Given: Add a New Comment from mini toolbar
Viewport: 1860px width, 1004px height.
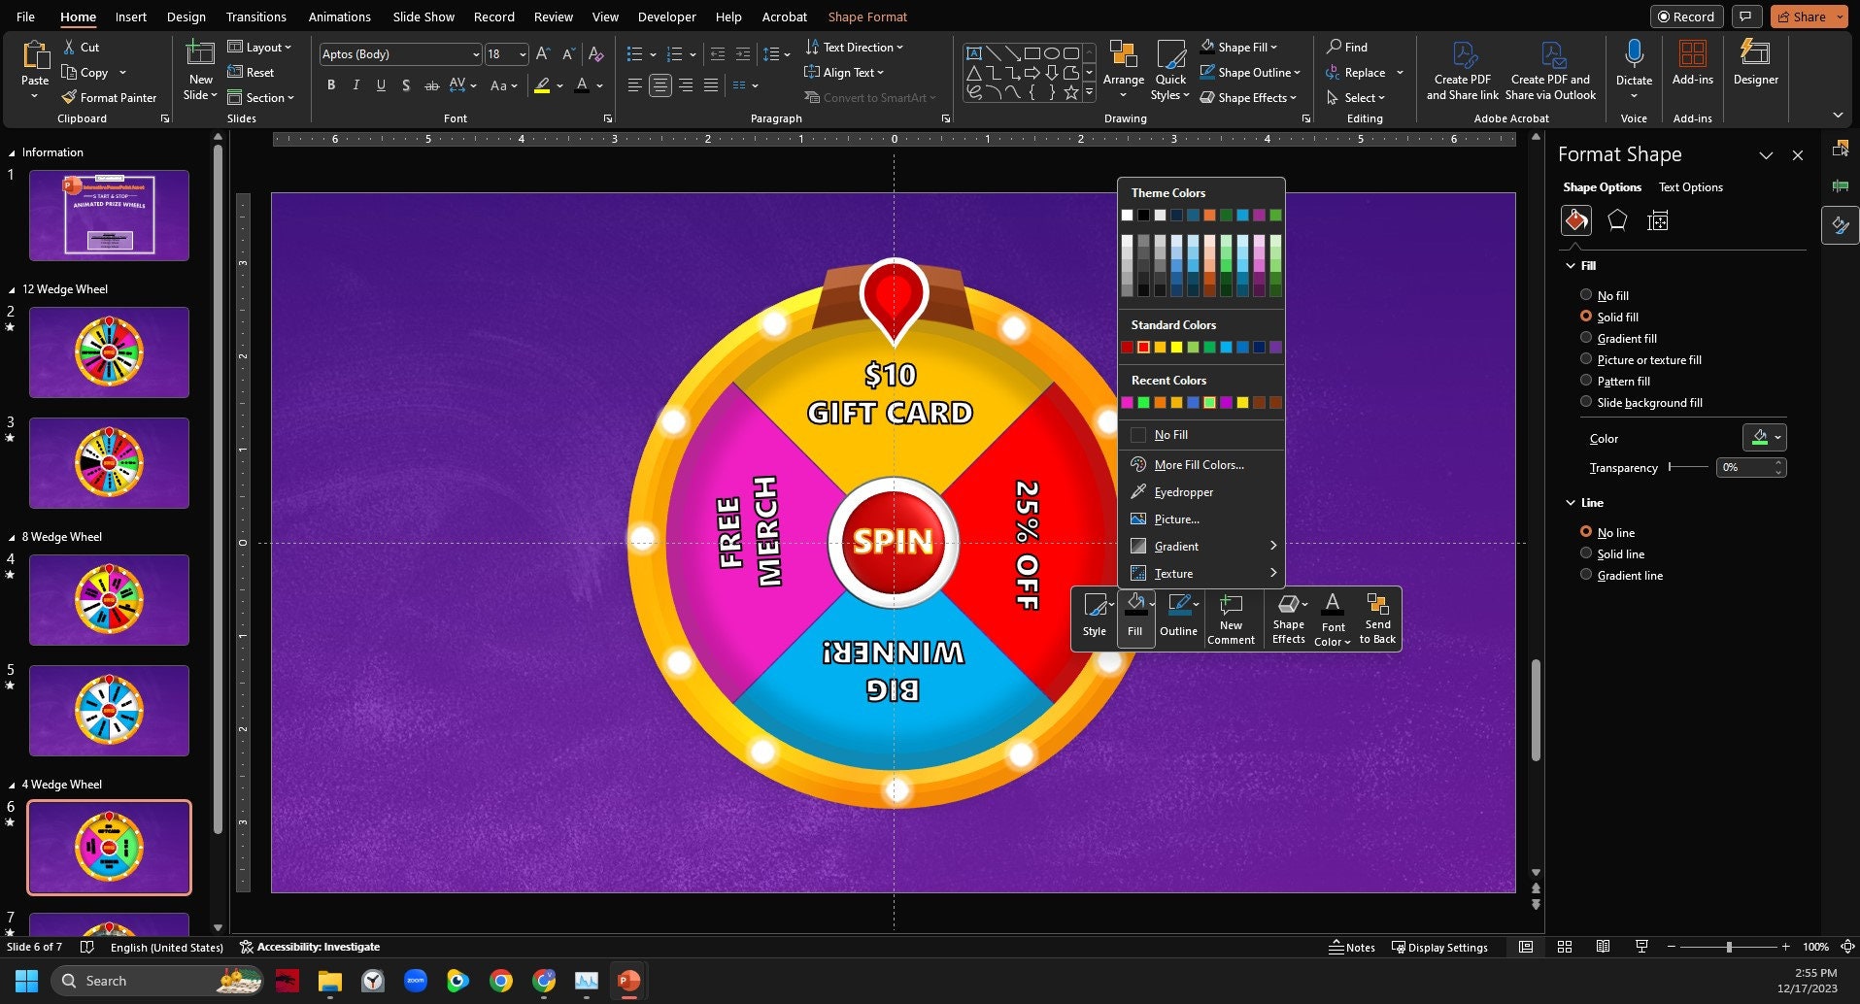Looking at the screenshot, I should tap(1231, 619).
